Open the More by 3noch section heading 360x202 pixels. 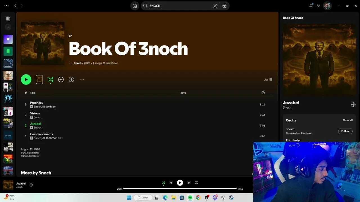pos(36,173)
